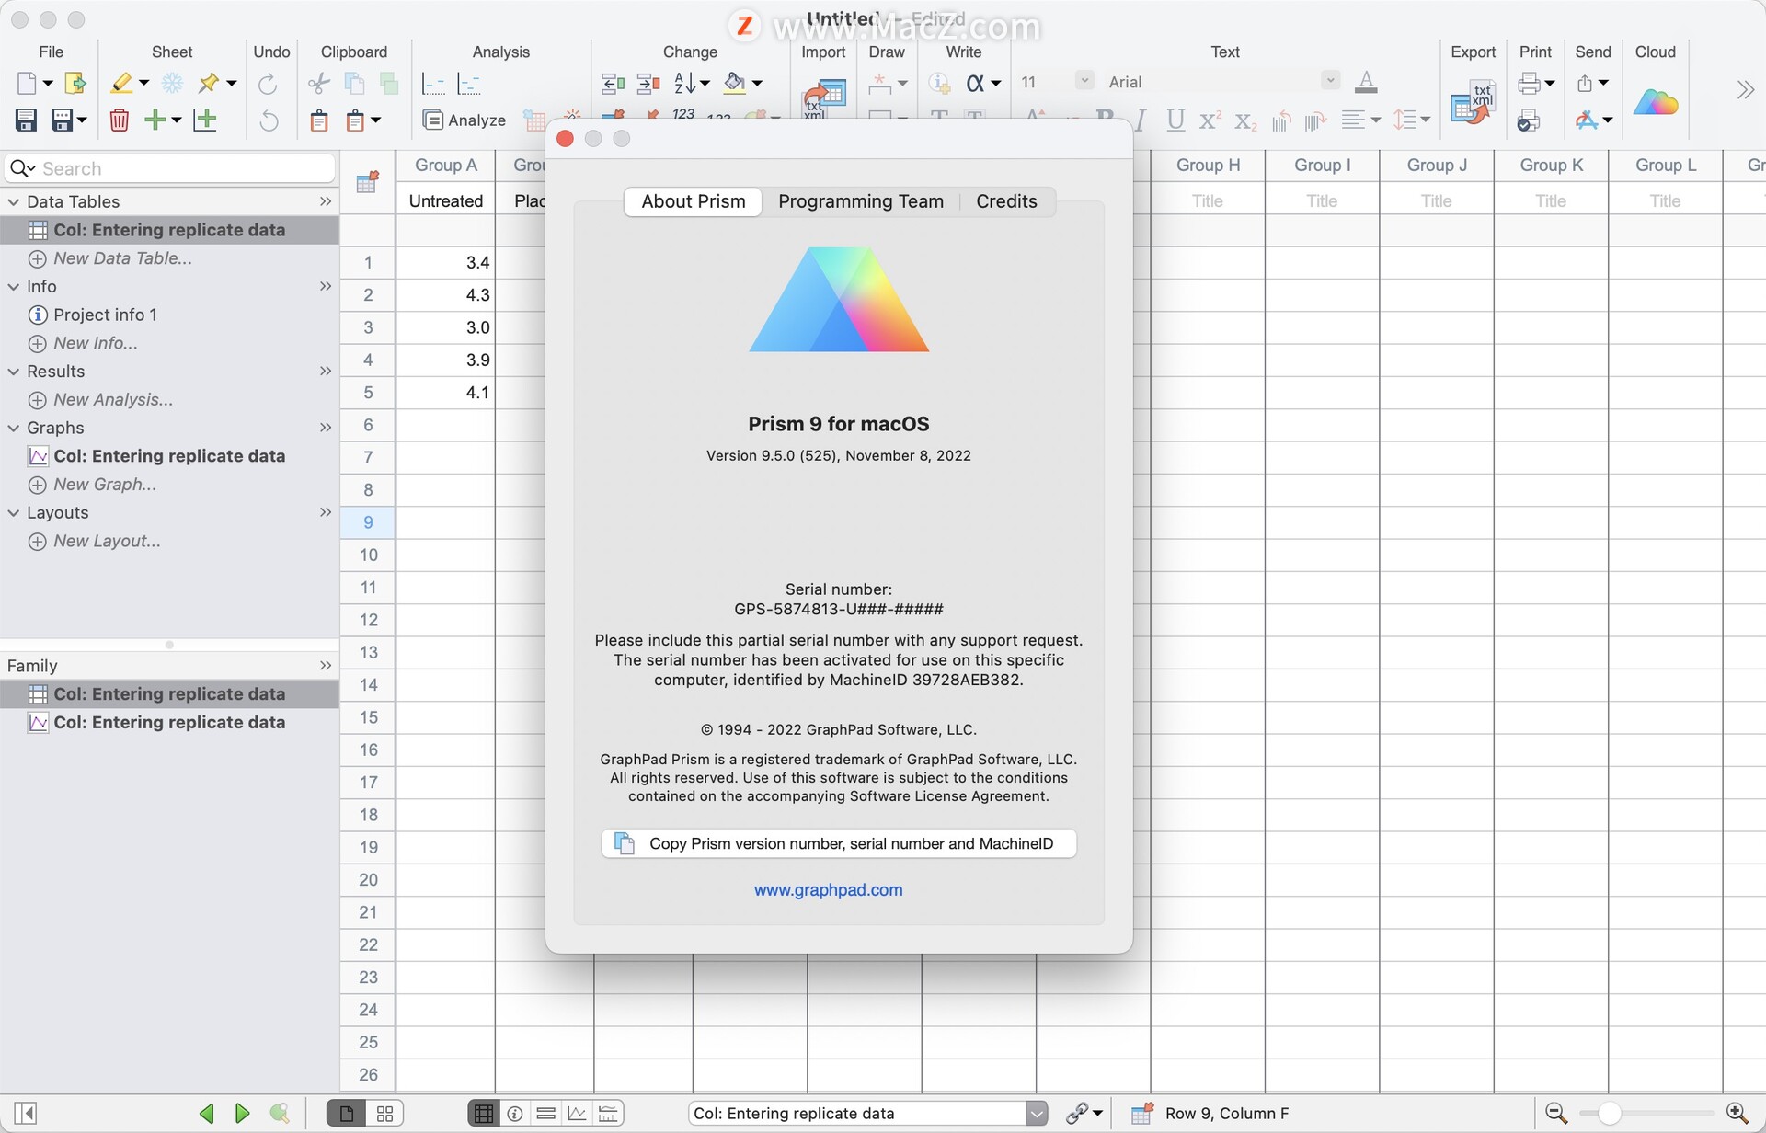Open the sheet selector dropdown at bottom

point(1038,1113)
